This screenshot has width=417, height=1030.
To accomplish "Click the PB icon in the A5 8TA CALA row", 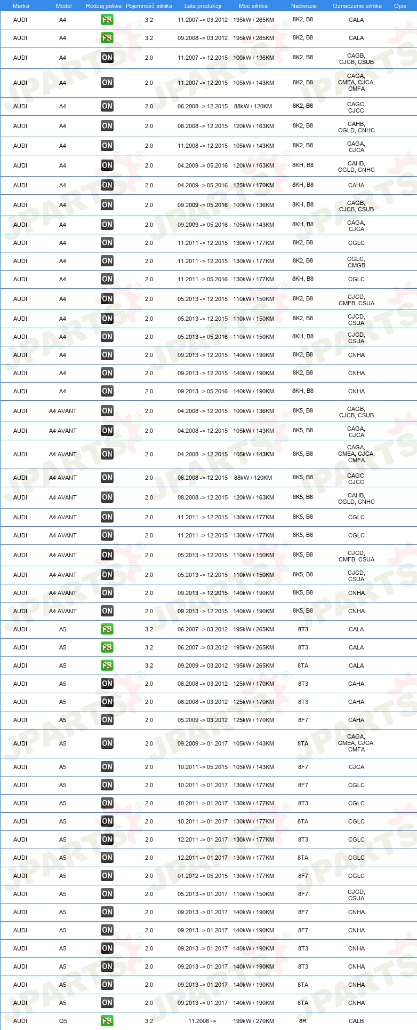I will (107, 665).
